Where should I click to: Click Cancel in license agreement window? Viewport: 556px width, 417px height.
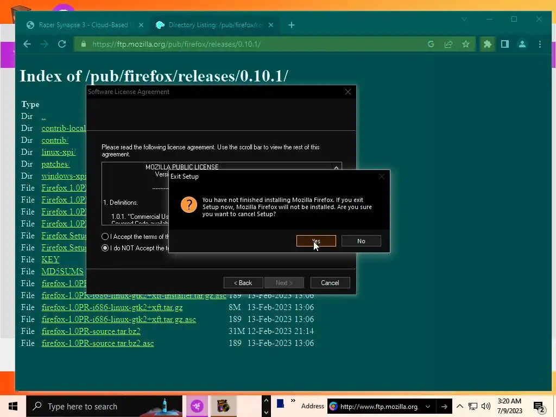(x=330, y=282)
